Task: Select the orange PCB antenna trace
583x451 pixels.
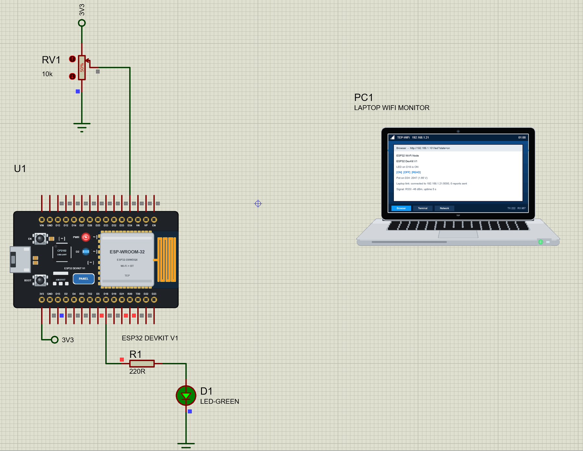Action: pyautogui.click(x=166, y=259)
